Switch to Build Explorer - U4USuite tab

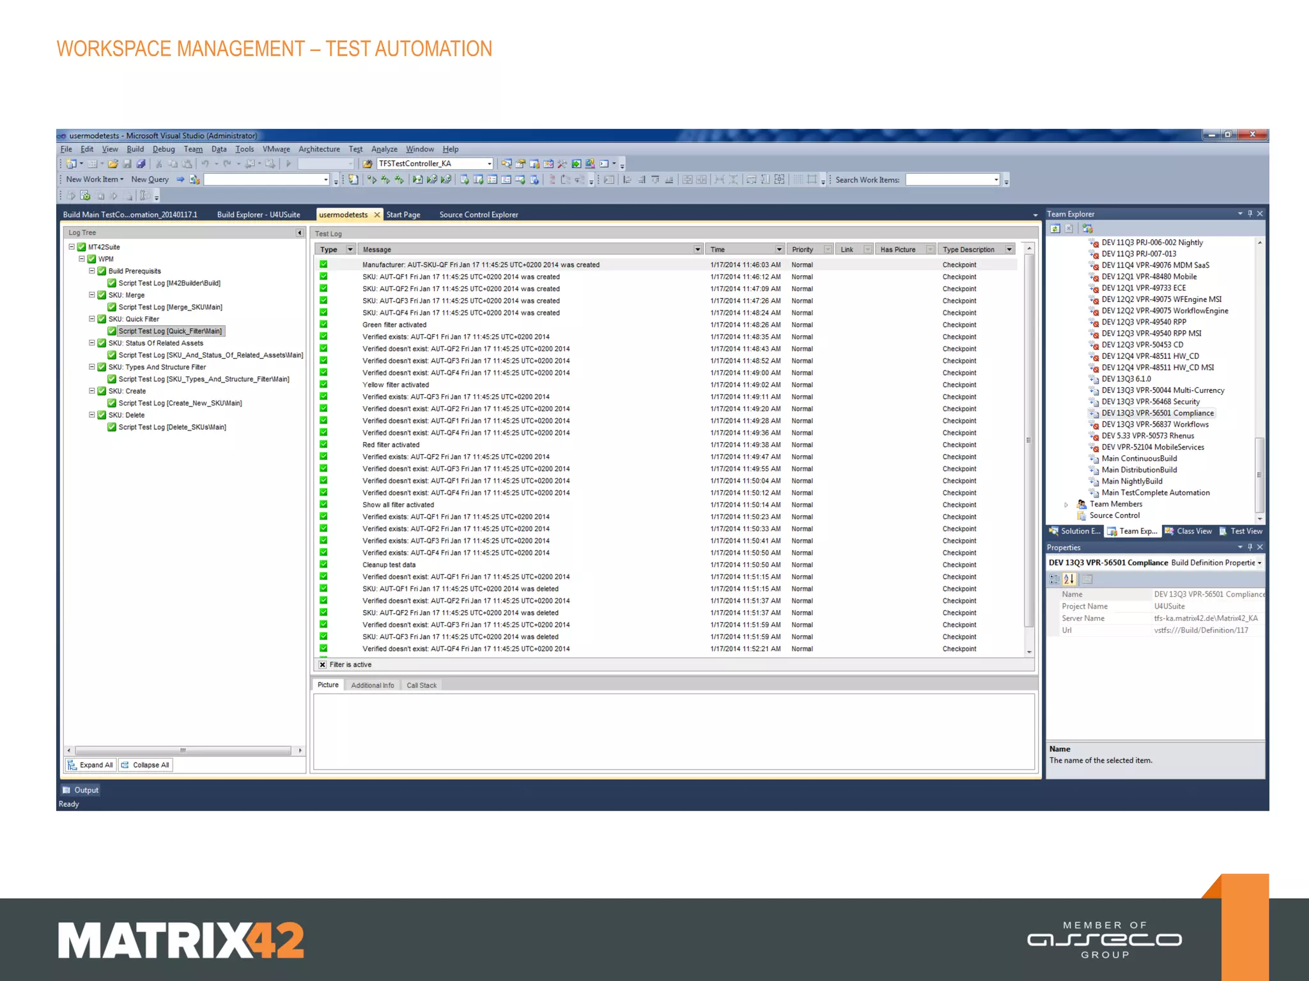click(x=259, y=215)
